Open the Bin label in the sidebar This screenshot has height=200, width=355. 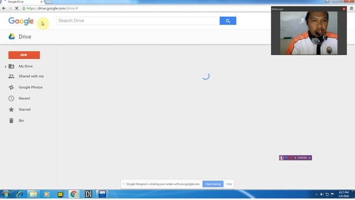[x=21, y=121]
